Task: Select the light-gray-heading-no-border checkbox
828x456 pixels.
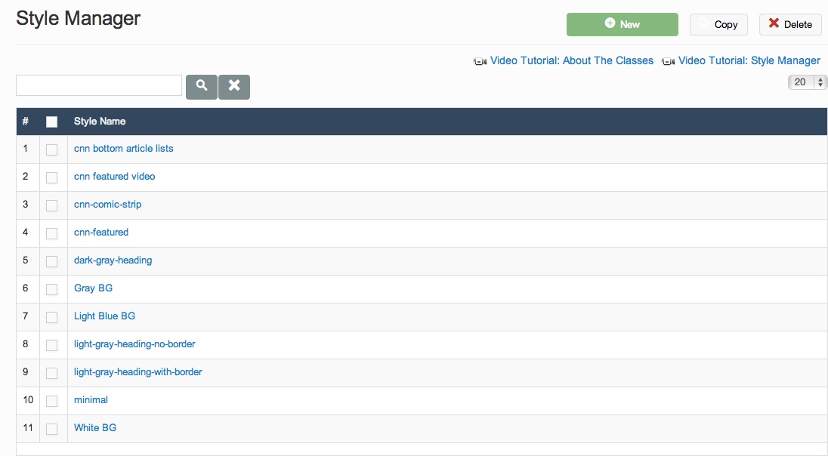Action: pos(51,345)
